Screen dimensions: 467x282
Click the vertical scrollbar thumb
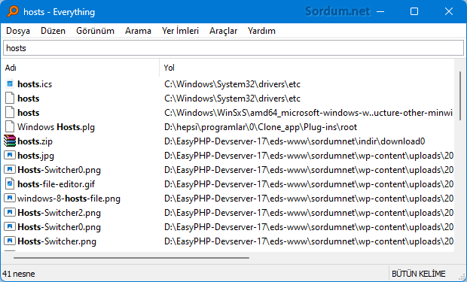click(460, 96)
